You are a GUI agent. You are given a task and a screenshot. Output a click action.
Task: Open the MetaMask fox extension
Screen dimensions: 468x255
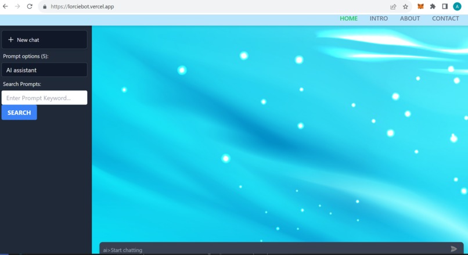420,6
